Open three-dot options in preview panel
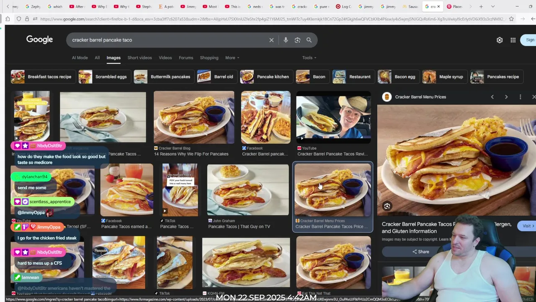Screen dimensions: 536x302 (x=520, y=97)
